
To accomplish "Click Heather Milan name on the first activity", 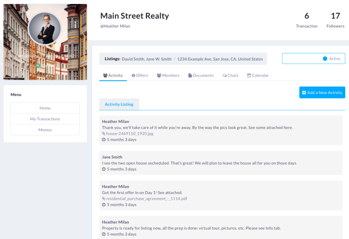I will pos(115,121).
